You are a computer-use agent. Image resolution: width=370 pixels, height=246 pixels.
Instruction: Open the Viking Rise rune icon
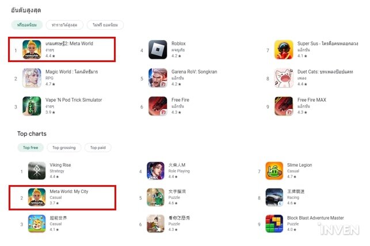click(x=37, y=171)
